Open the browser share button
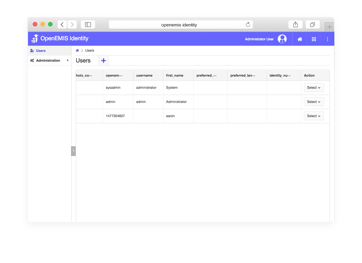362x263 pixels. click(295, 25)
